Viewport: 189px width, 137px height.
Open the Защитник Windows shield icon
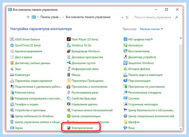pos(125,63)
